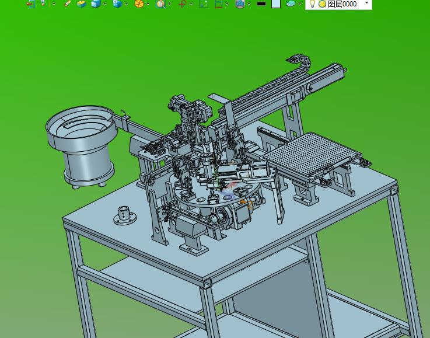Open the dropdown beside the blue box document icon

point(127,4)
